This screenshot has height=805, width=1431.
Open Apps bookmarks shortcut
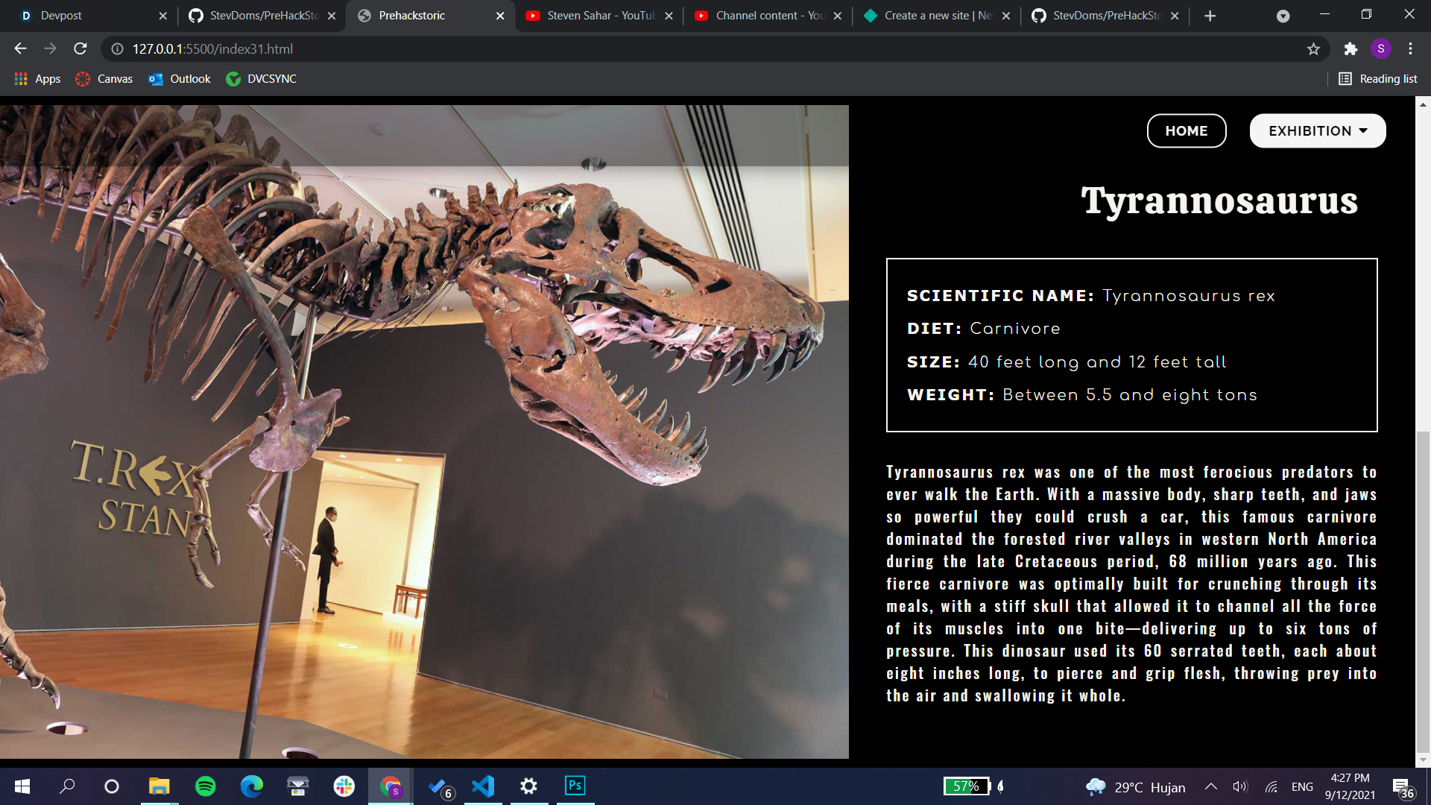(37, 79)
